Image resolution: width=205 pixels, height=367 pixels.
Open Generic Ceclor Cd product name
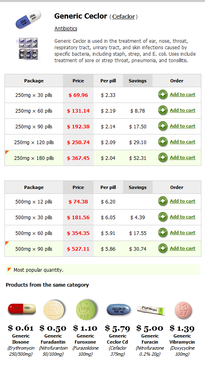pyautogui.click(x=117, y=339)
